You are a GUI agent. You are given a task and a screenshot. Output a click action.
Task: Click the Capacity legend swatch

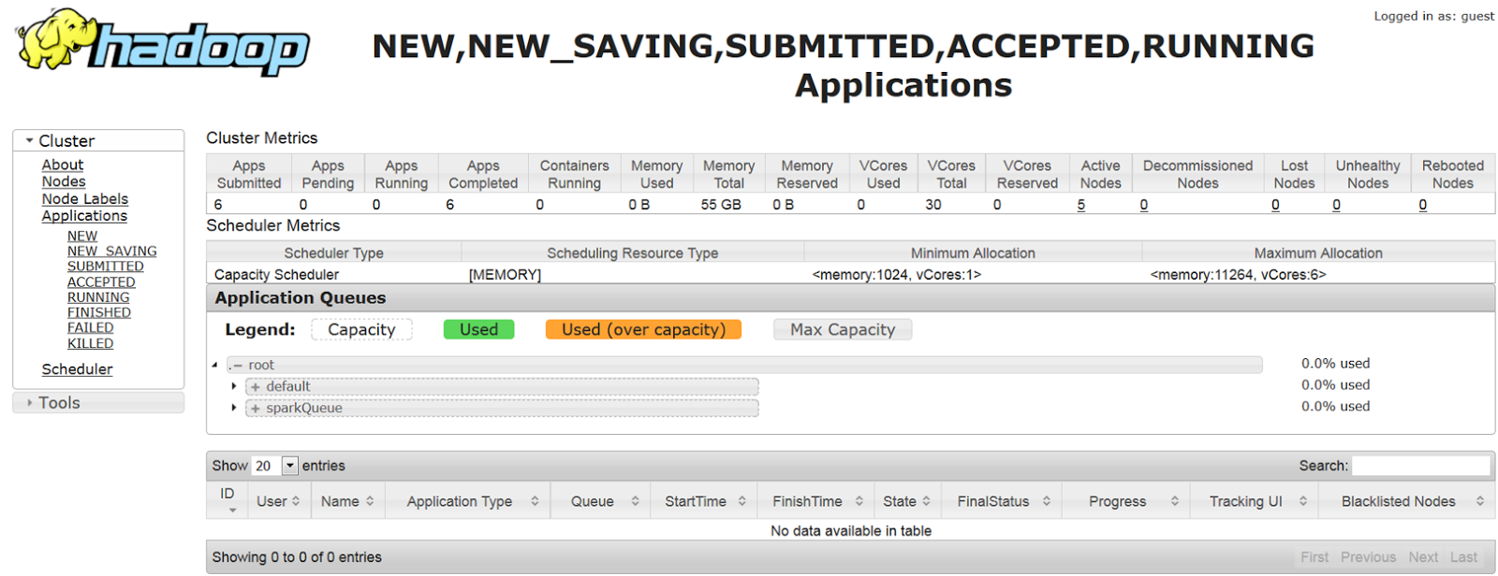(x=361, y=330)
